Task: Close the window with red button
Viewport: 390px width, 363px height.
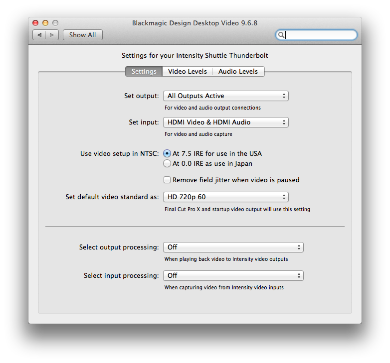Action: pos(35,23)
